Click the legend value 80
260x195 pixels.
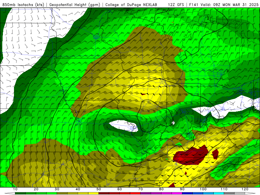161,189
